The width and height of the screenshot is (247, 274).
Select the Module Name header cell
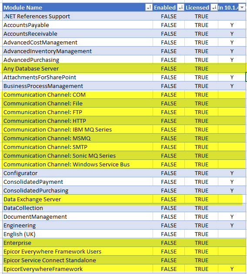78,7
